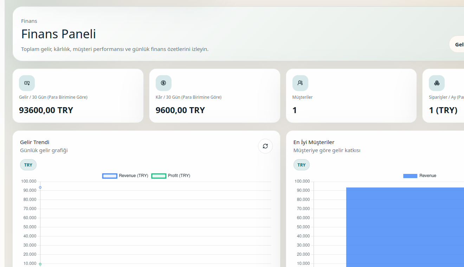Click the En İyi Müşteriler title
Viewport: 464px width, 267px height.
click(x=314, y=142)
